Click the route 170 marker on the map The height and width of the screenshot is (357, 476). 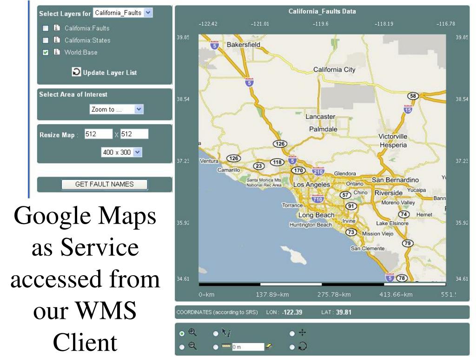[x=298, y=170]
